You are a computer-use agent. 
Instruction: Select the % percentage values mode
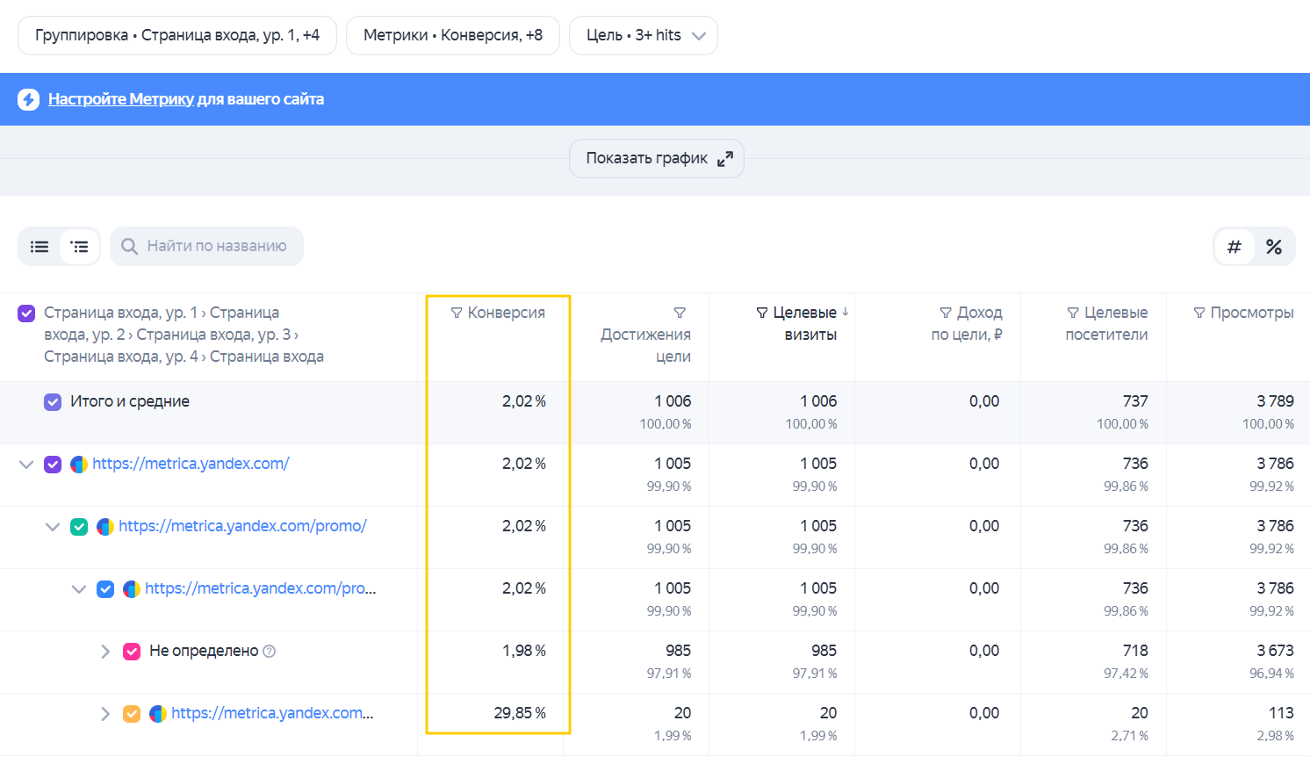pos(1274,247)
